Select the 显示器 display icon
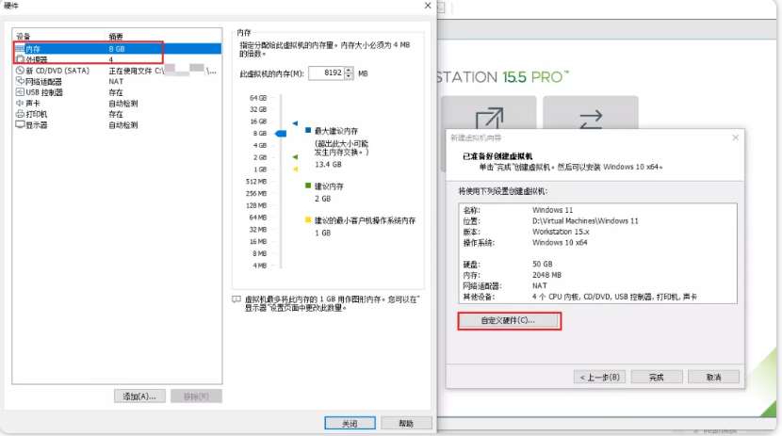Image resolution: width=782 pixels, height=436 pixels. [20, 124]
